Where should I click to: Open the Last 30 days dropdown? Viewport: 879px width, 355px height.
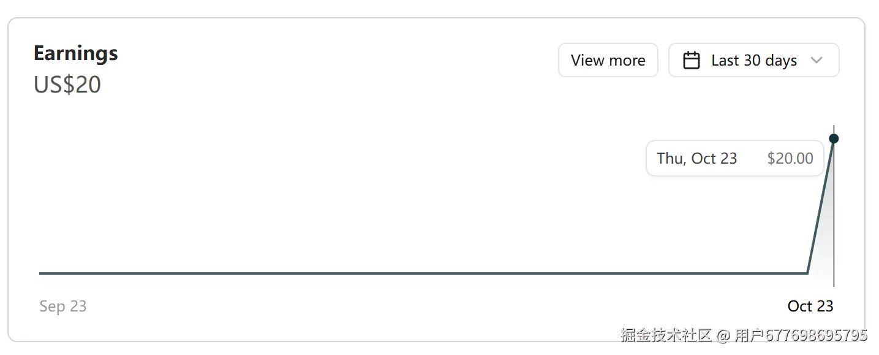click(x=753, y=60)
